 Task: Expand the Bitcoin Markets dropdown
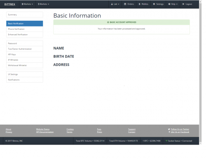coord(27,4)
